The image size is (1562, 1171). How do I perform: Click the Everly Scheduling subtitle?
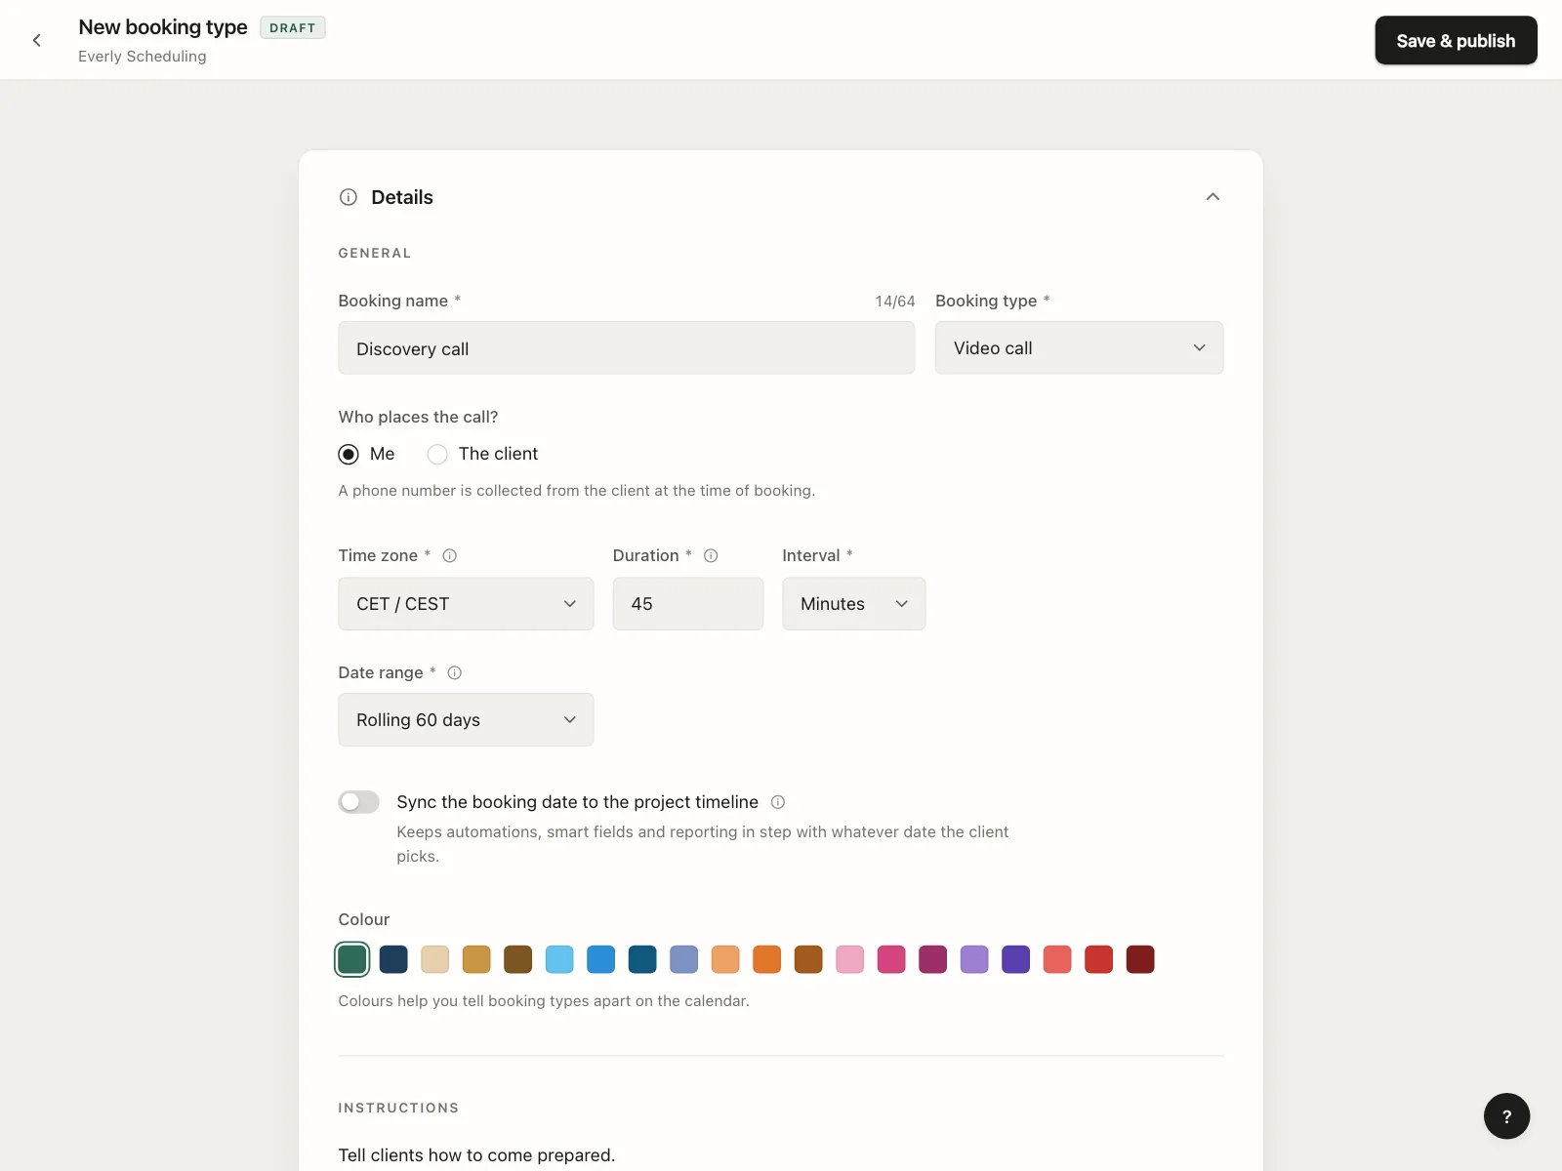tap(143, 57)
